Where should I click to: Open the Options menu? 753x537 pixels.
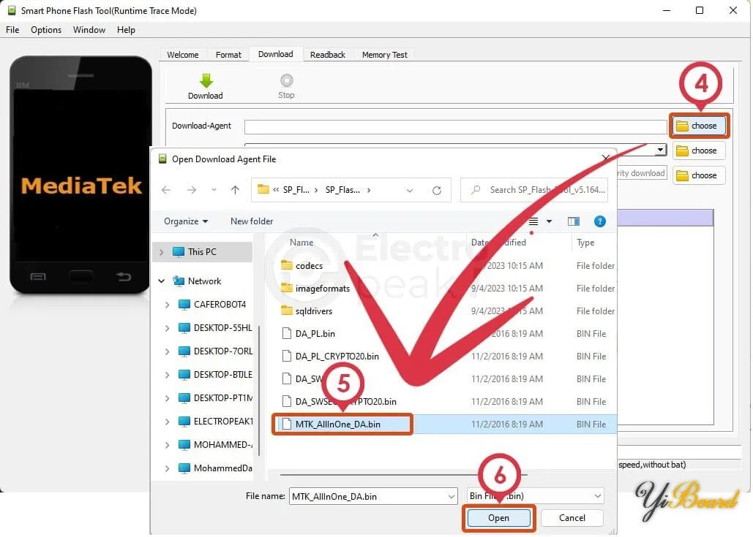[x=46, y=30]
